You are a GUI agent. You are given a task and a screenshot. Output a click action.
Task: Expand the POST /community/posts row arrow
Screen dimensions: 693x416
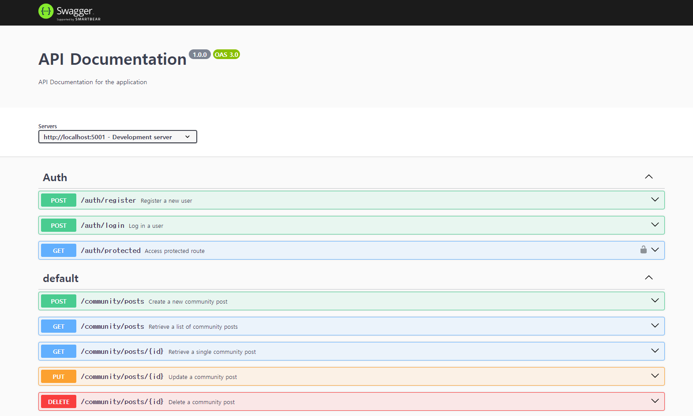pyautogui.click(x=655, y=301)
